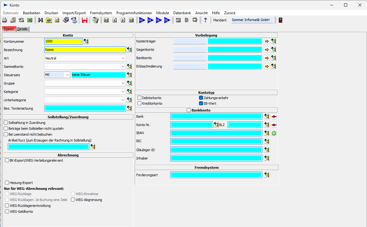This screenshot has height=227, width=367.
Task: Click the green IBAN validation checkmark icon
Action: pyautogui.click(x=274, y=133)
